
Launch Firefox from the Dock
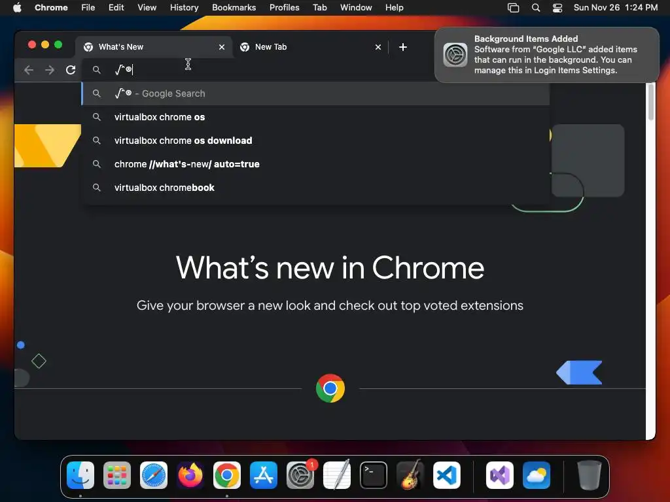pos(190,475)
